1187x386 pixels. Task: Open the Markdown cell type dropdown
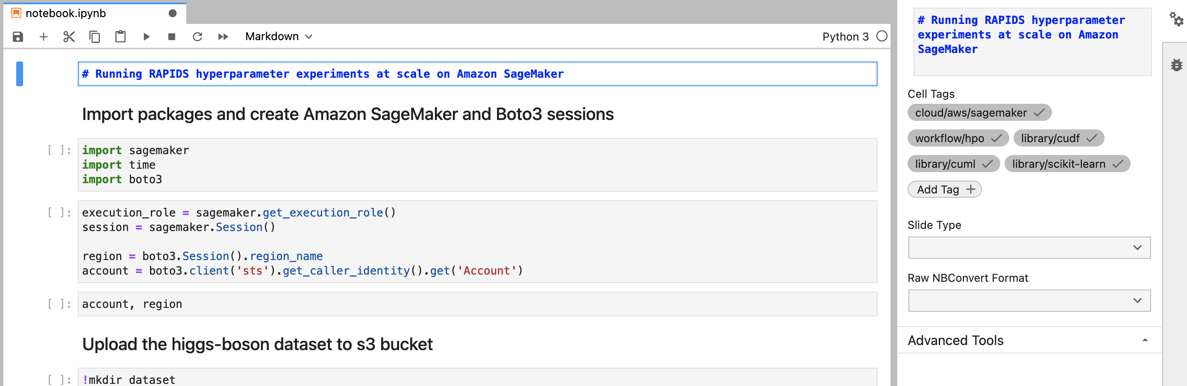[x=278, y=37]
